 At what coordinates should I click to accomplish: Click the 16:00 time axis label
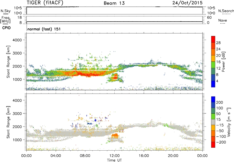coord(144,156)
